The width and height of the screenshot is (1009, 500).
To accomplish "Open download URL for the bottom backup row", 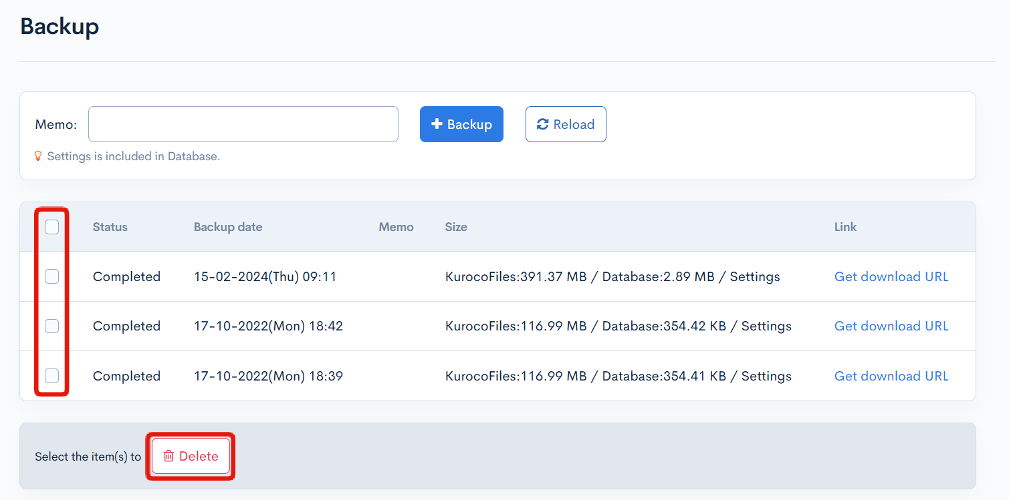I will point(891,376).
